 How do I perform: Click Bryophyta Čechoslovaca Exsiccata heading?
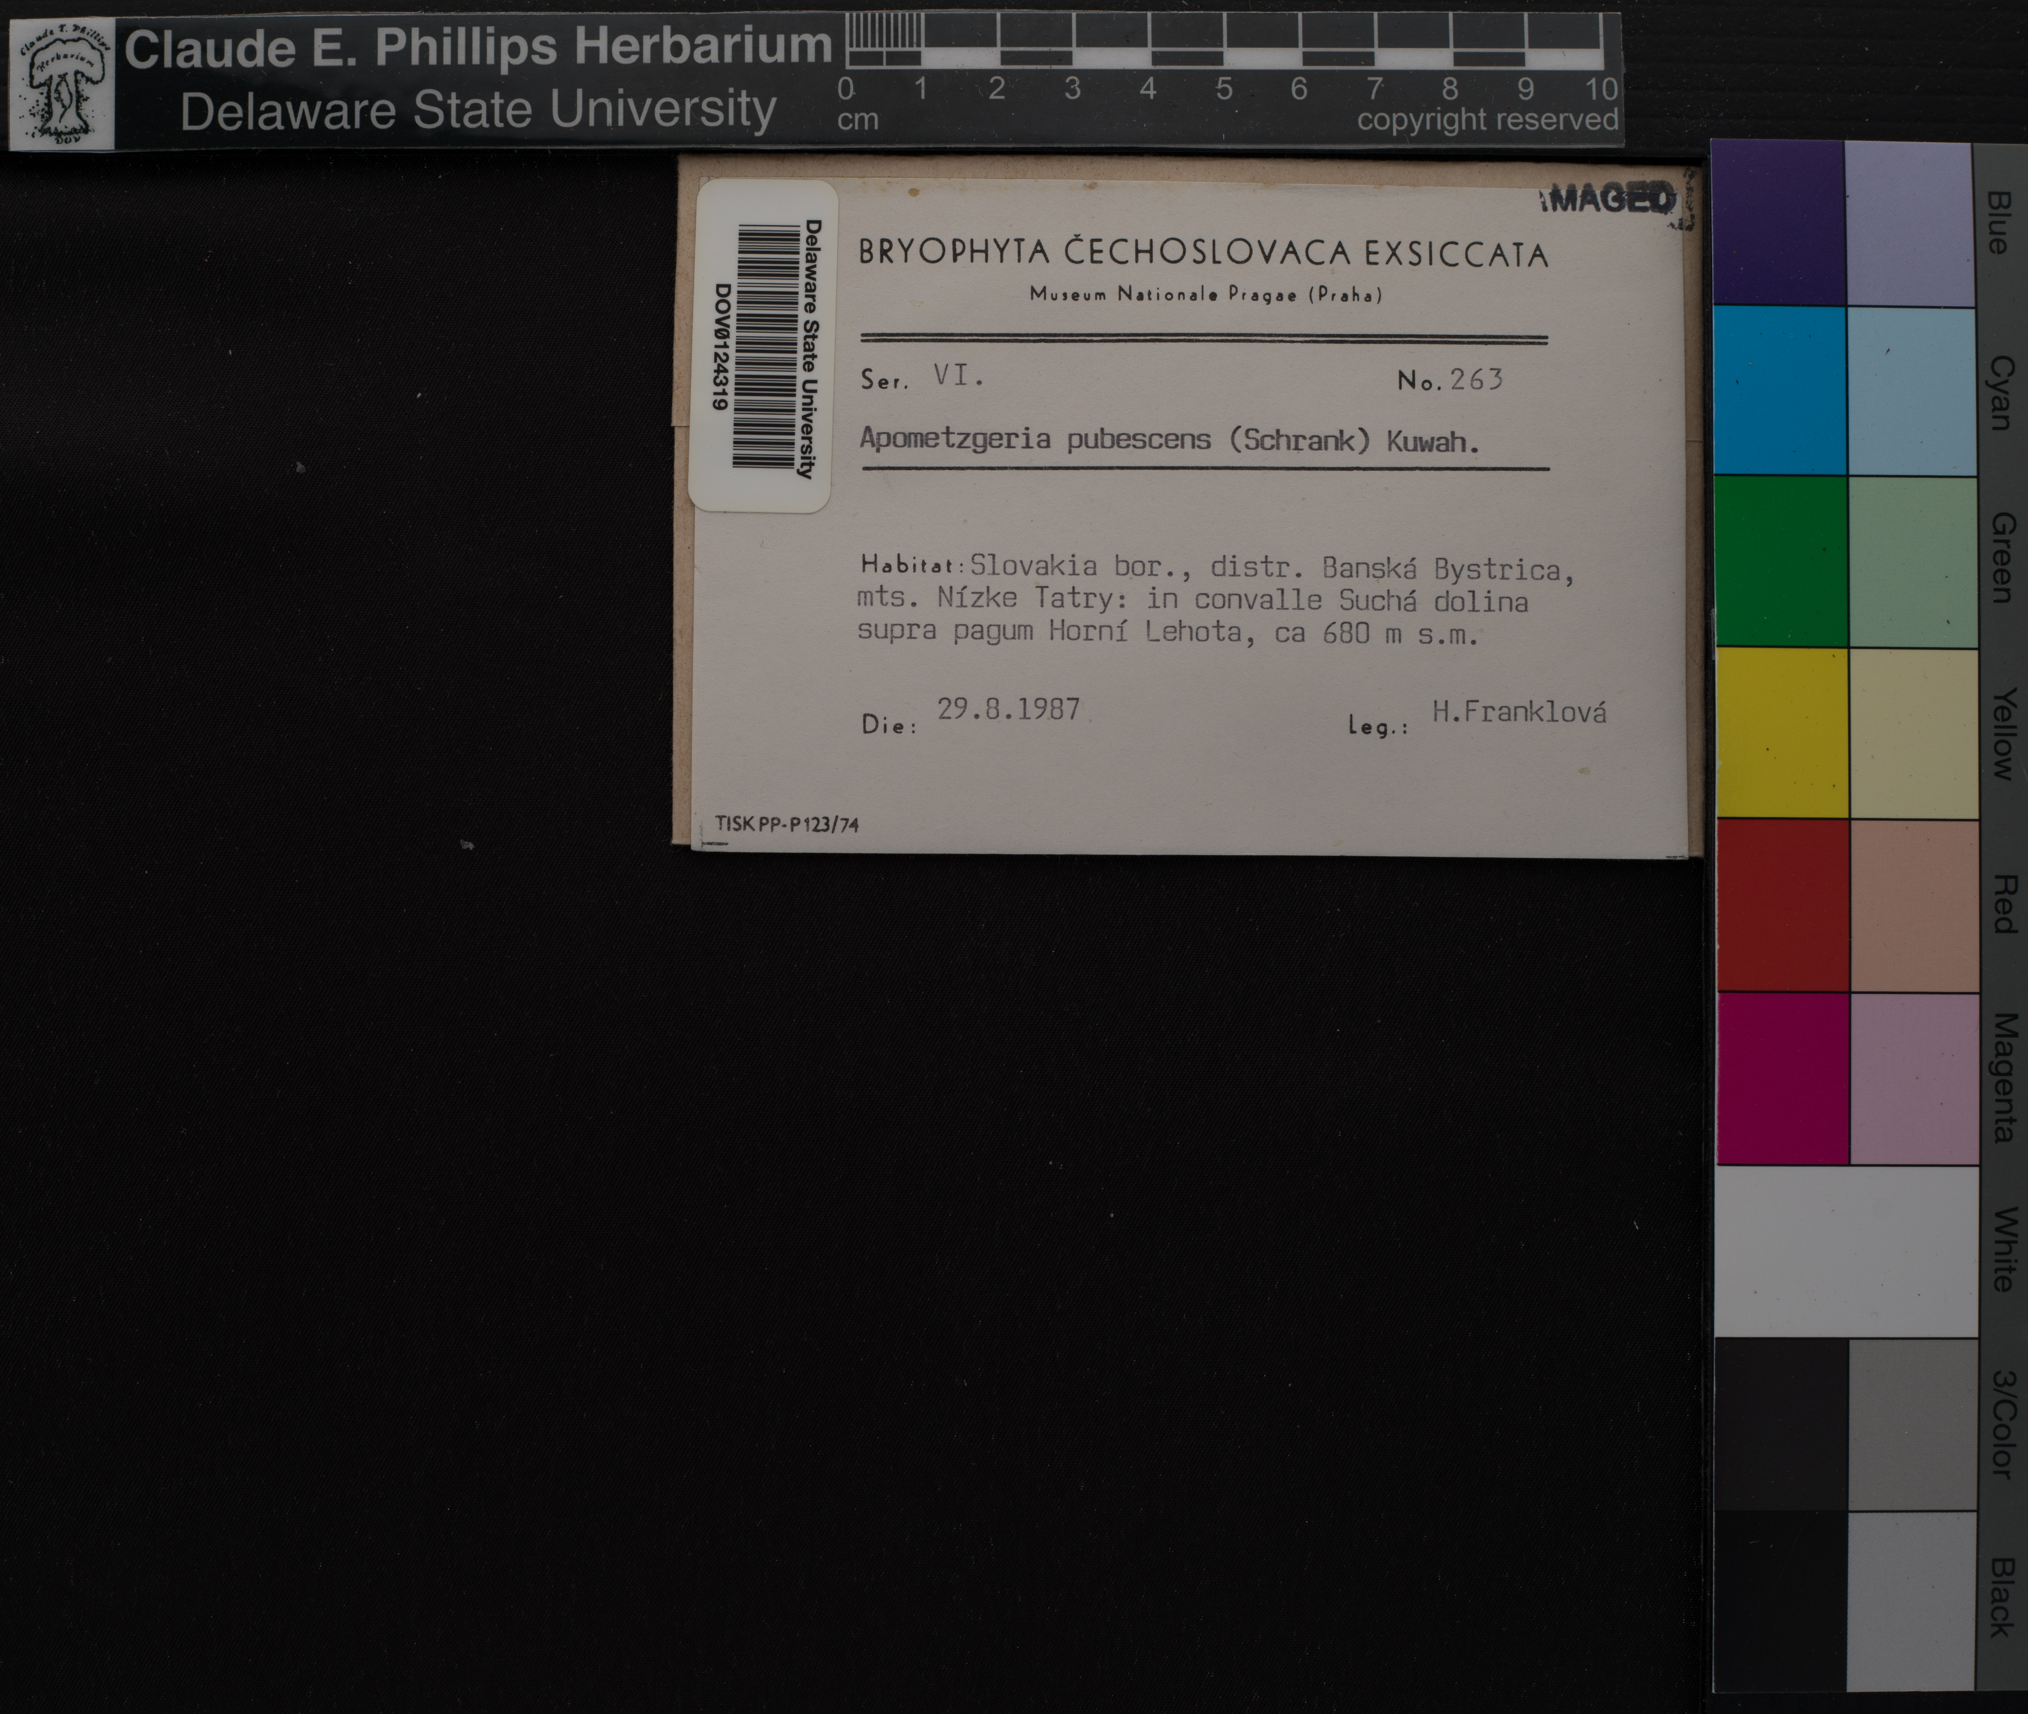[x=1203, y=254]
